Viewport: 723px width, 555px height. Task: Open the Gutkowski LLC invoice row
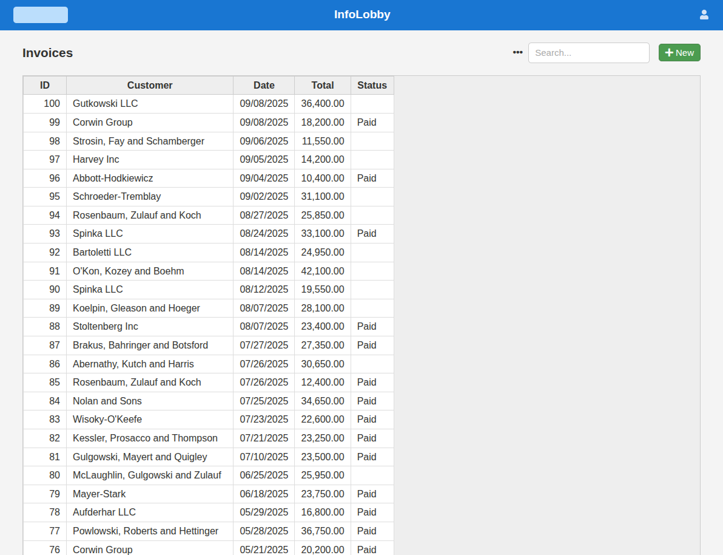106,104
